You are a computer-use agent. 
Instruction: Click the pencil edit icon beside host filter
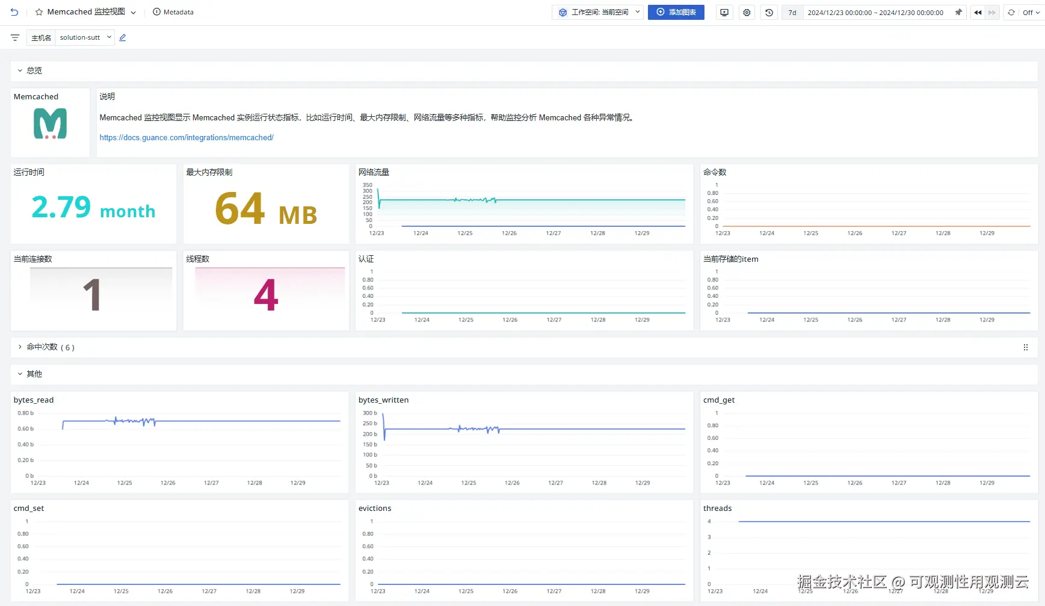coord(123,37)
